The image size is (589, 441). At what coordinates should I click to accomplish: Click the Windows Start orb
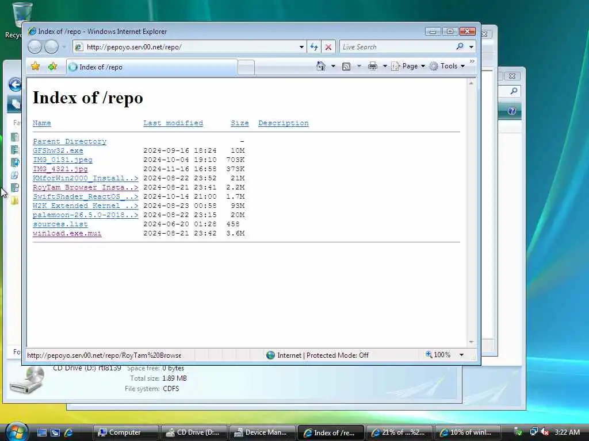16,432
